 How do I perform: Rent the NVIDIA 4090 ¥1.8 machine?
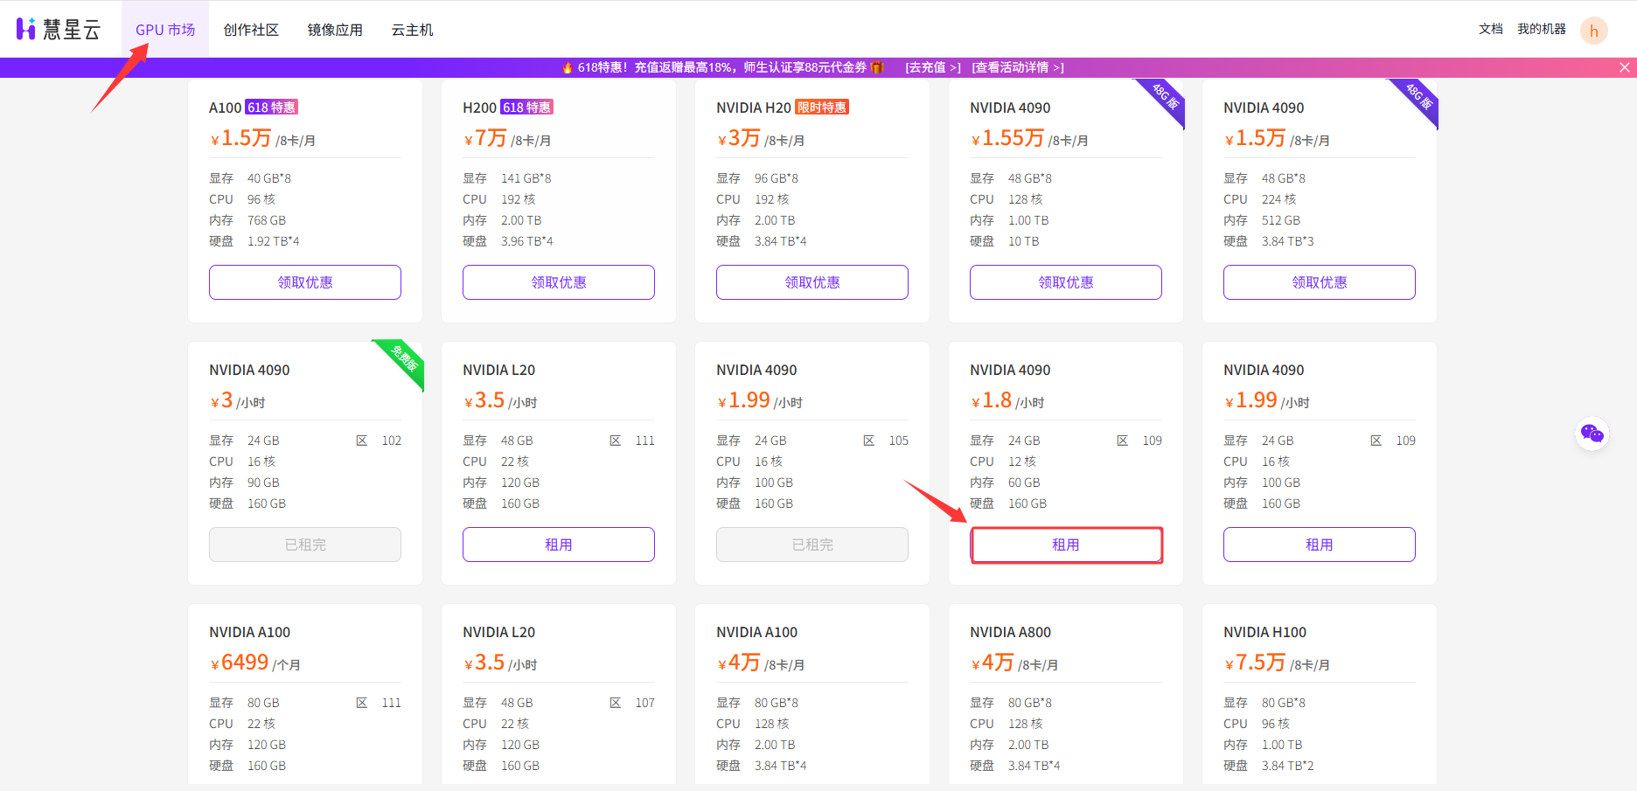tap(1066, 545)
